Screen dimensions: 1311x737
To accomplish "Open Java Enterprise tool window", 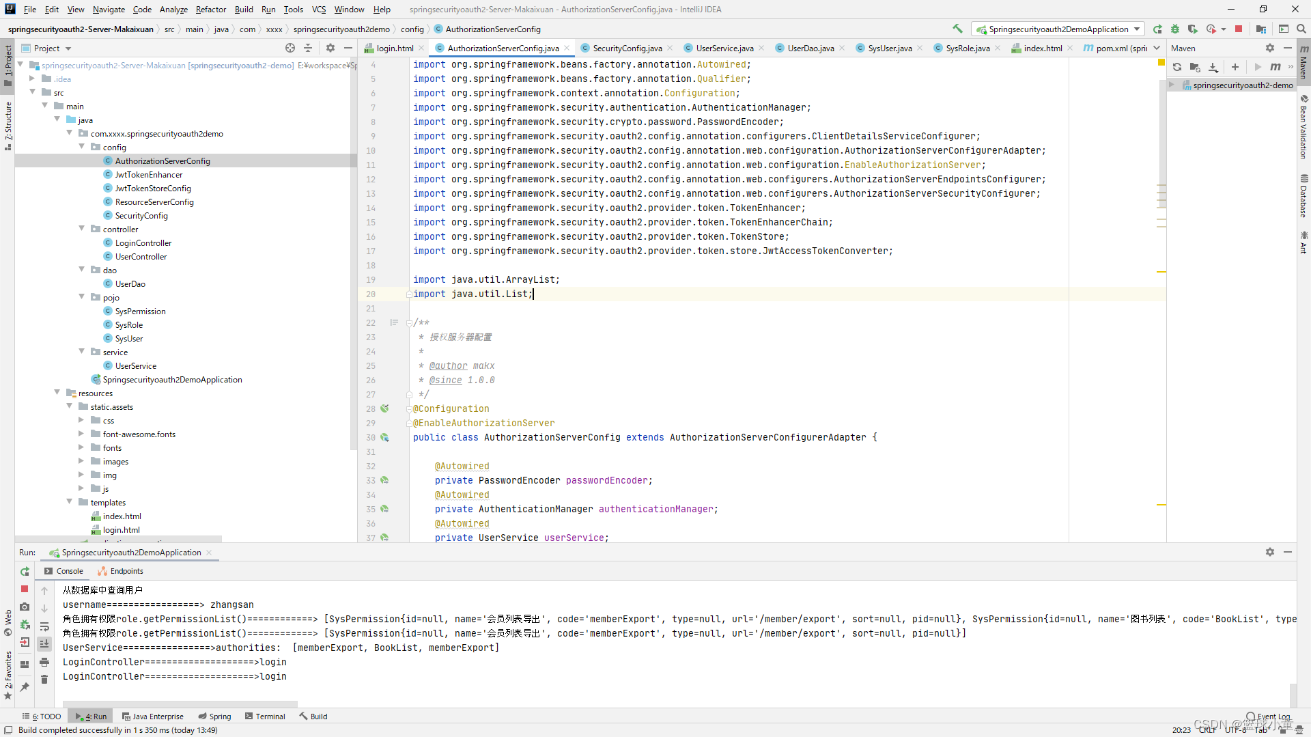I will point(153,717).
